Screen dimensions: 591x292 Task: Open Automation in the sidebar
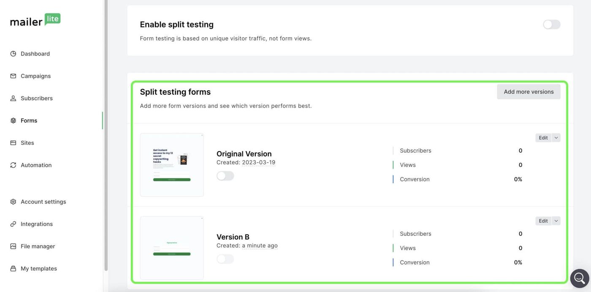(36, 165)
